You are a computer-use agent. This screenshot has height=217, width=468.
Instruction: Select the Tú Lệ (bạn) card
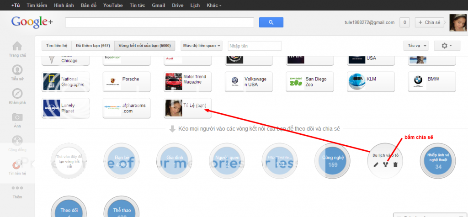coord(187,108)
